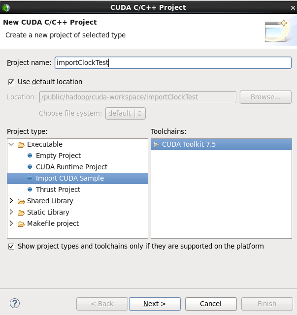Viewport: 297px width, 315px height.
Task: Uncheck the Use default location checkbox
Action: (11, 82)
